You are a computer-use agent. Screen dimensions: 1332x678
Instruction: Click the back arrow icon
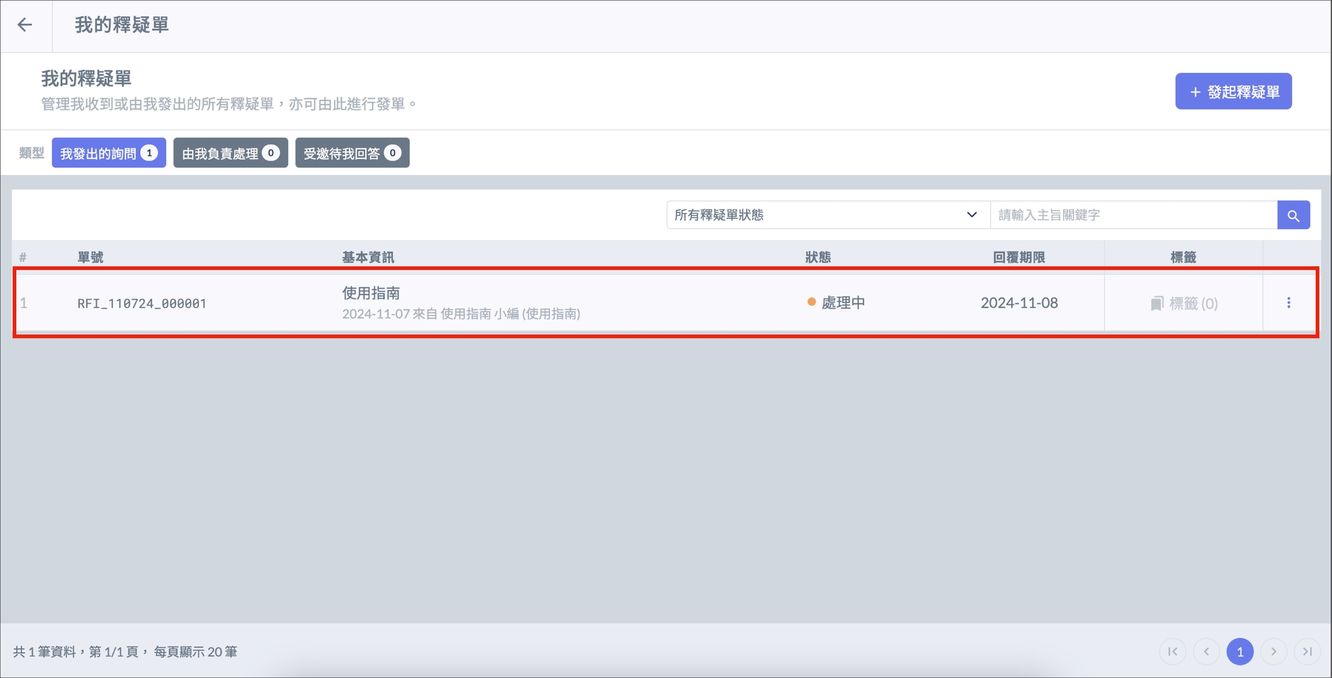click(x=25, y=25)
